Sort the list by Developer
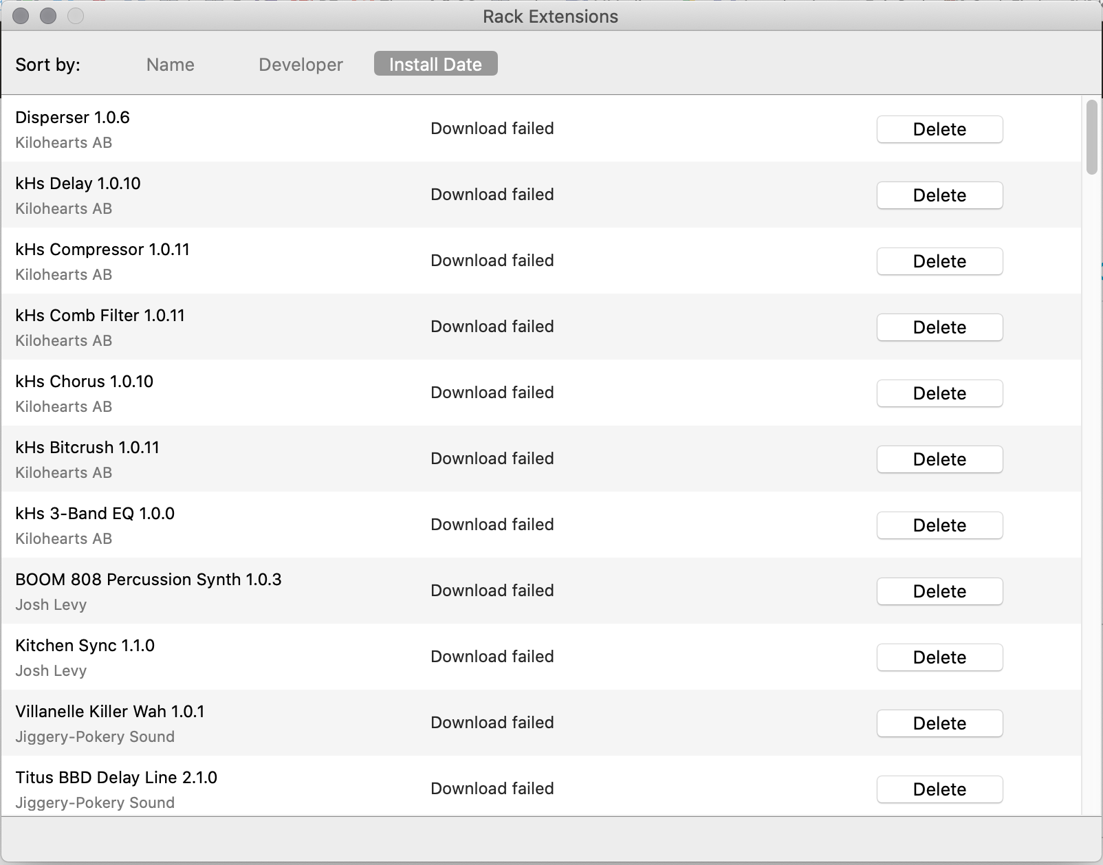 [301, 65]
